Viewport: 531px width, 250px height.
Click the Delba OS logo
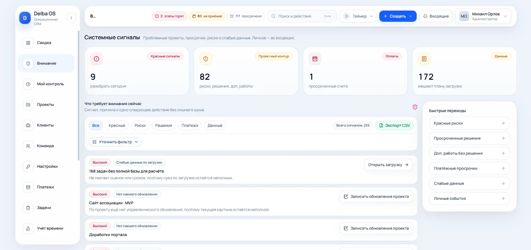coord(25,17)
